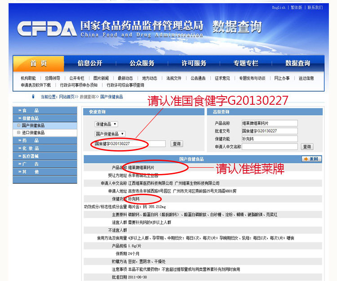Expand the 食品 sidebar category
Screen dimensions: 337x281
coord(45,111)
